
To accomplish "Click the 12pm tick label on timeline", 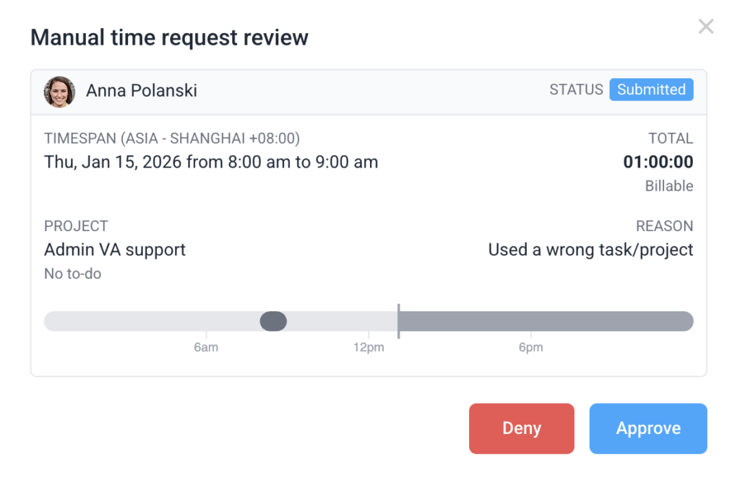I will pos(369,348).
